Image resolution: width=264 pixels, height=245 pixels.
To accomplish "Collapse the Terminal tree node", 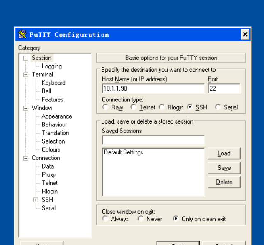I will point(25,75).
